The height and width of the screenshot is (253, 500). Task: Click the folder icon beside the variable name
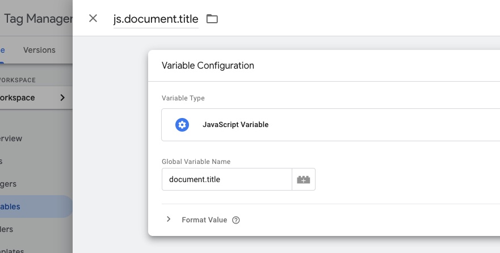click(x=212, y=19)
